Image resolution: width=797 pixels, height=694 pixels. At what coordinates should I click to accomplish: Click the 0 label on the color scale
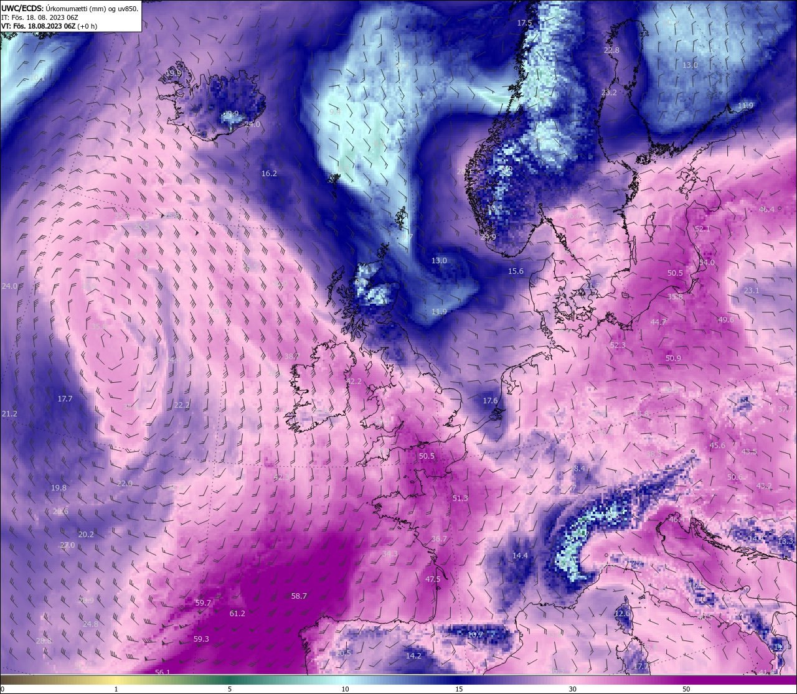pos(2,689)
